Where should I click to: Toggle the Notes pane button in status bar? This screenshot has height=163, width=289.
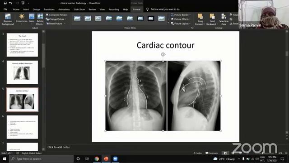pyautogui.click(x=198, y=153)
